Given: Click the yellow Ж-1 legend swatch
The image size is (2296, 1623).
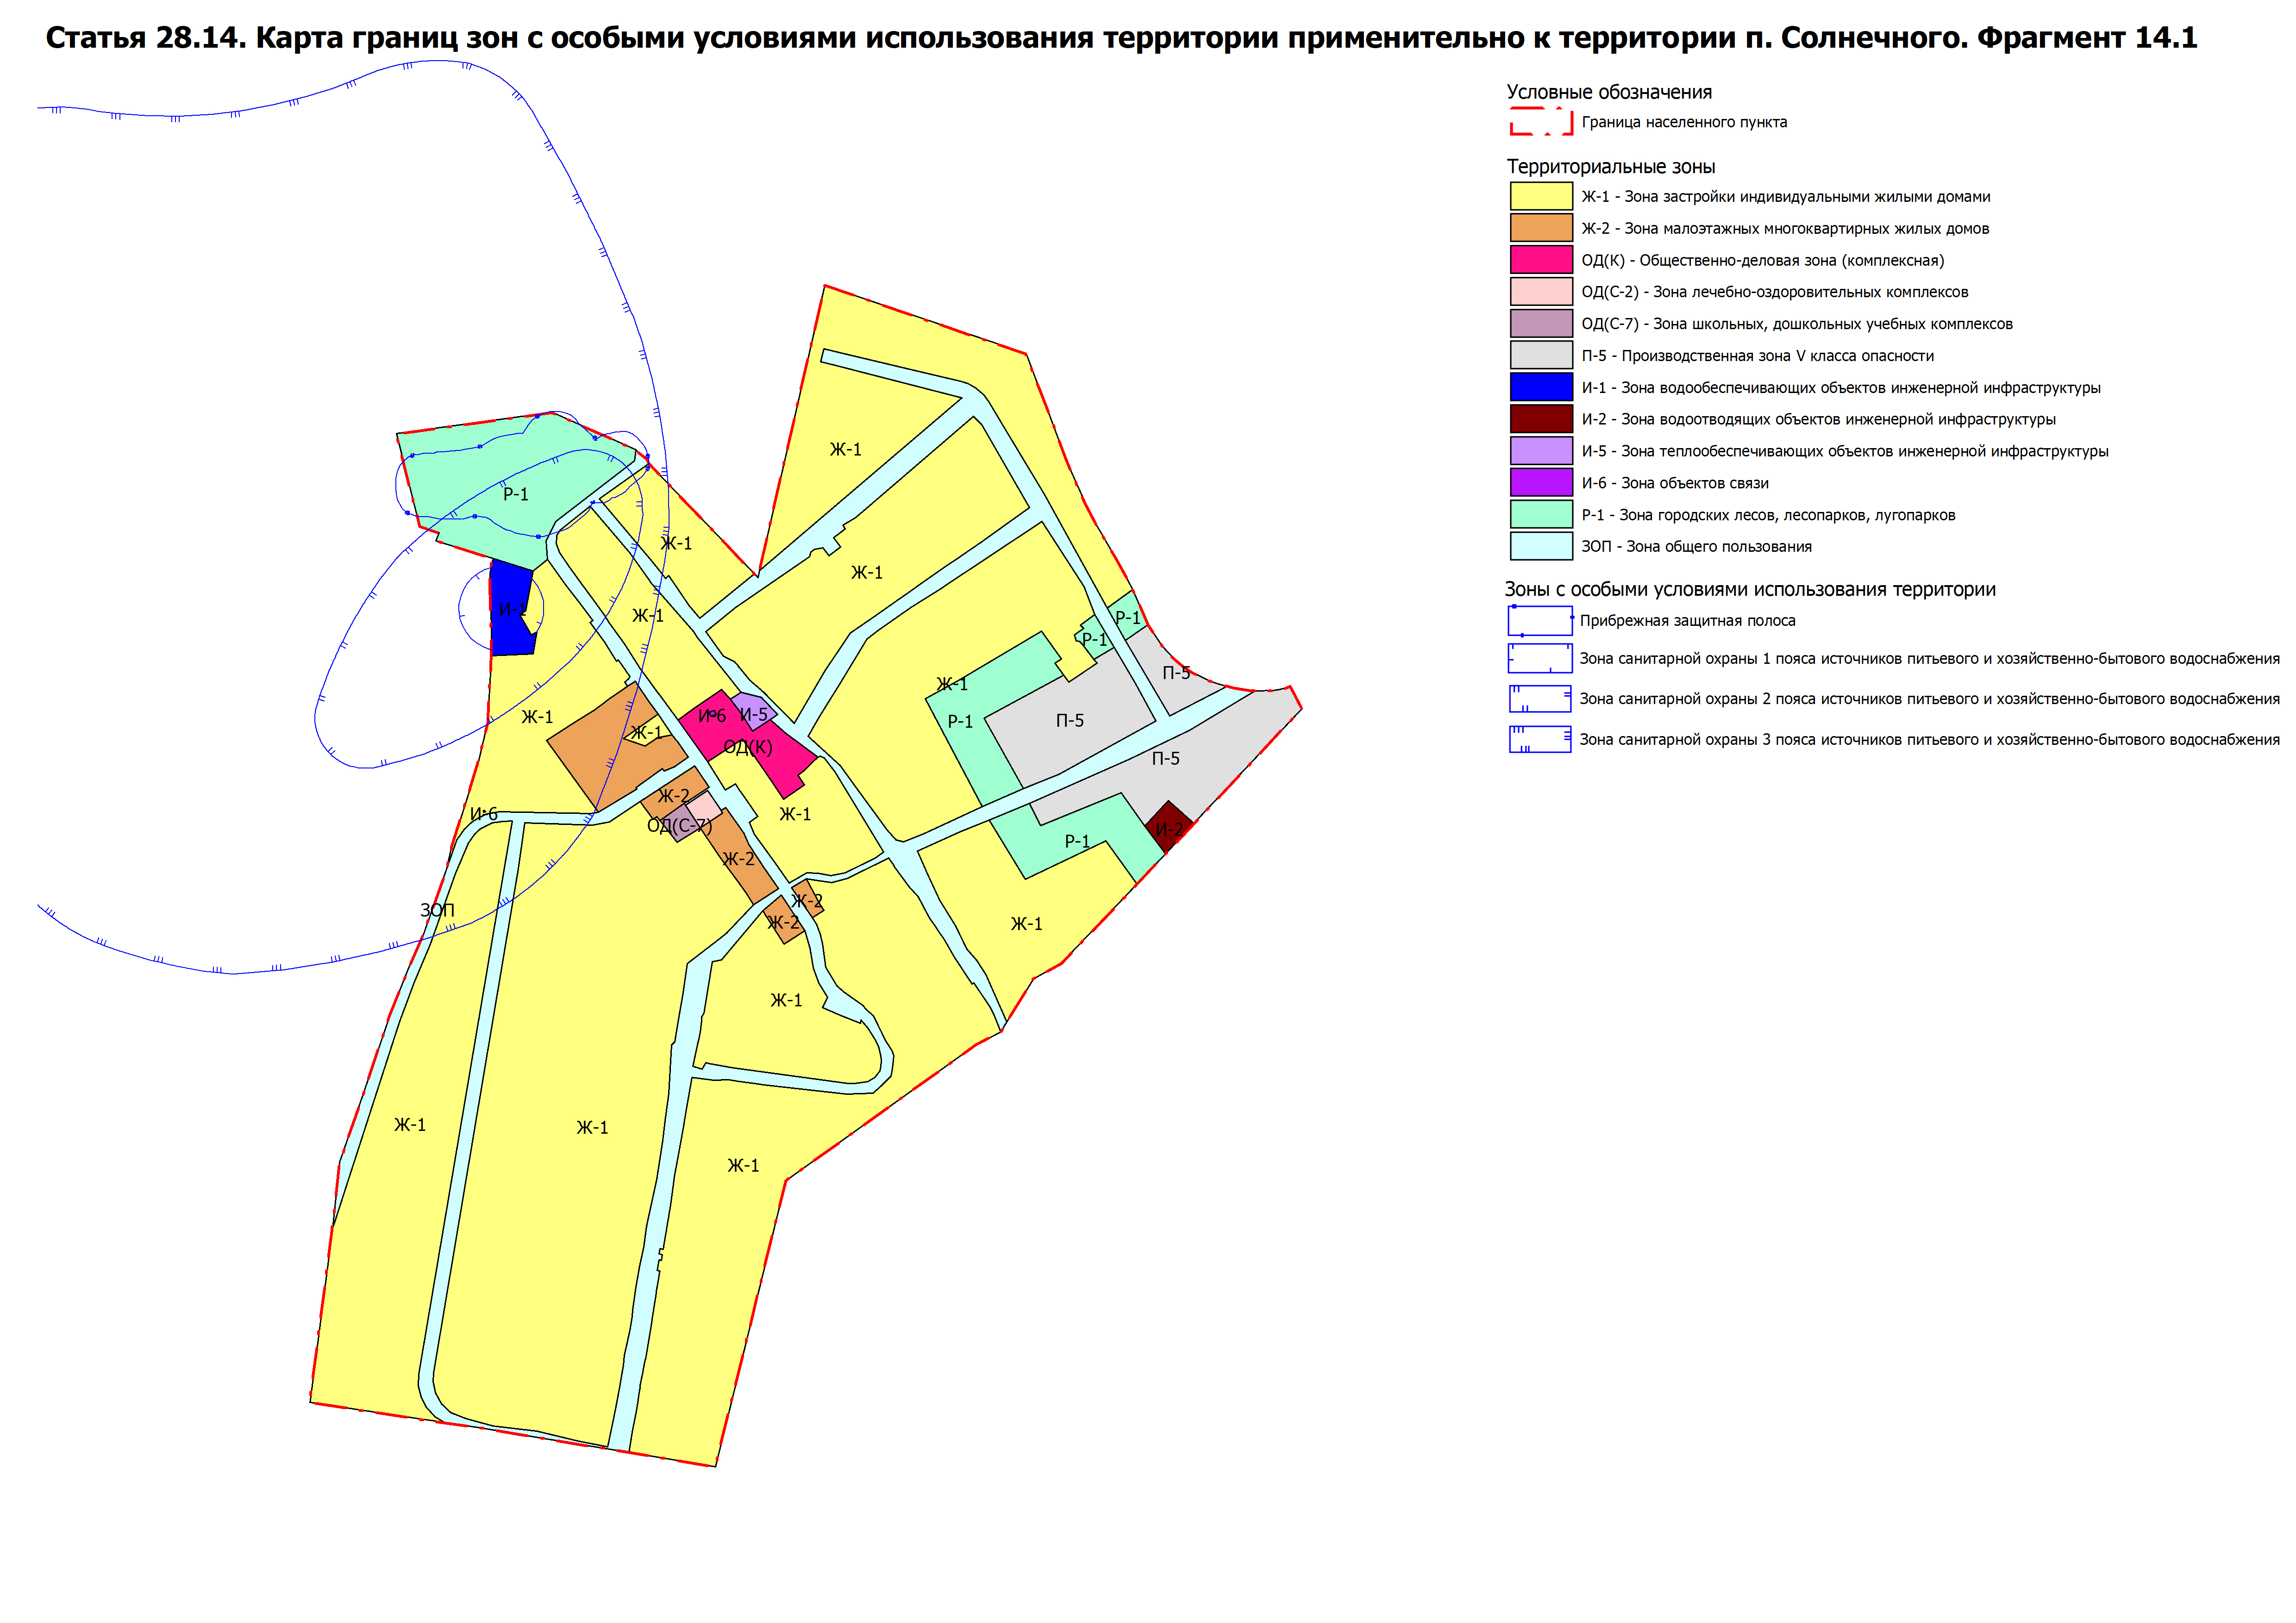Looking at the screenshot, I should (x=1541, y=196).
